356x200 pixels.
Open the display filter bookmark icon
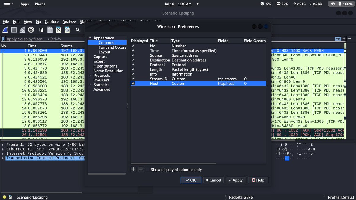[x=4, y=39]
